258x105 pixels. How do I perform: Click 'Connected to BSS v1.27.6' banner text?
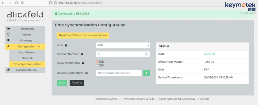point(74,14)
